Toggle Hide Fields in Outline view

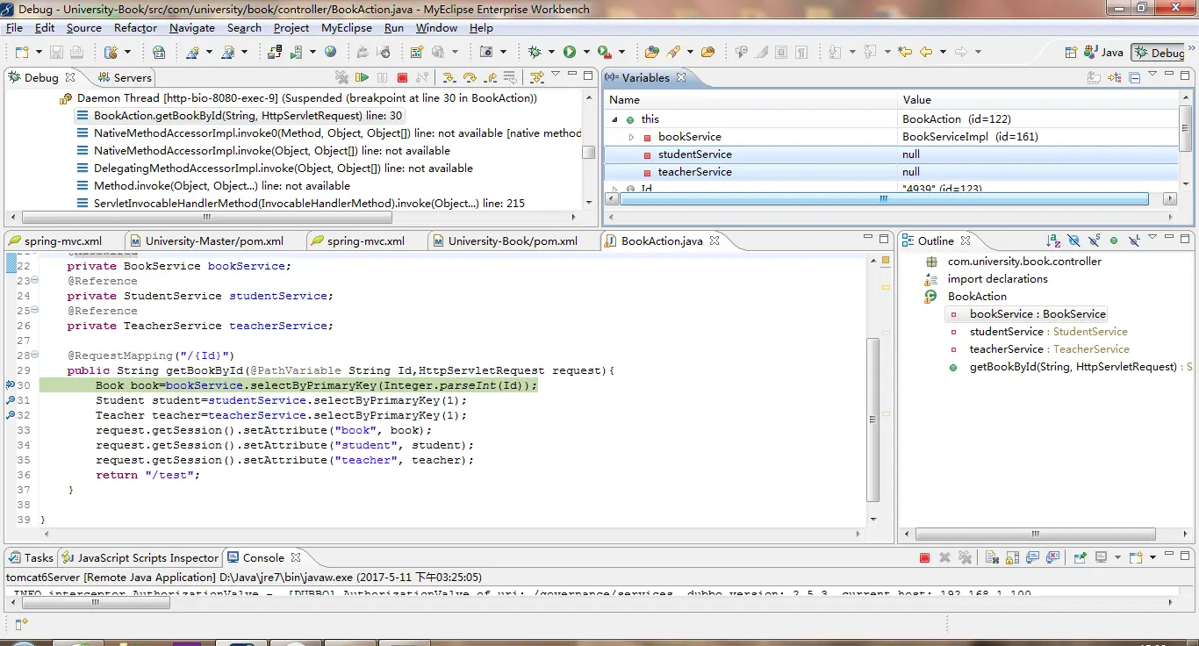tap(1073, 240)
